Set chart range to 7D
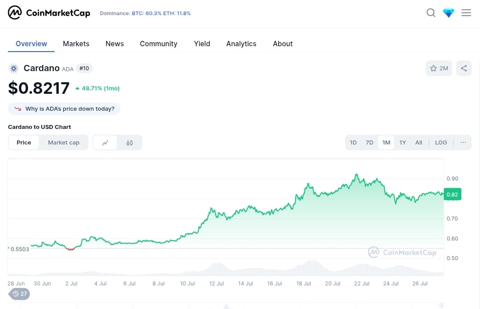This screenshot has height=309, width=480. [369, 142]
